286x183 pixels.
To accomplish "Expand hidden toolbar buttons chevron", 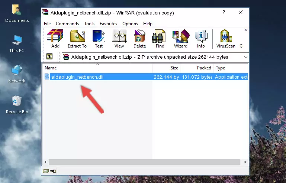I will point(246,30).
